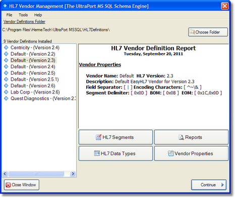Click the diamond icon beside Default (Version 2.5.1)

(x=6, y=79)
